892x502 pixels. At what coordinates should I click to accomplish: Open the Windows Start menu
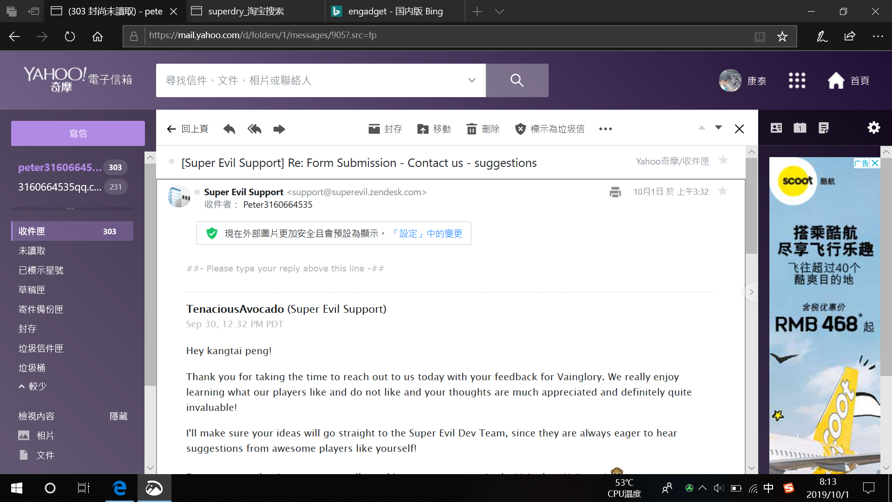coord(16,488)
